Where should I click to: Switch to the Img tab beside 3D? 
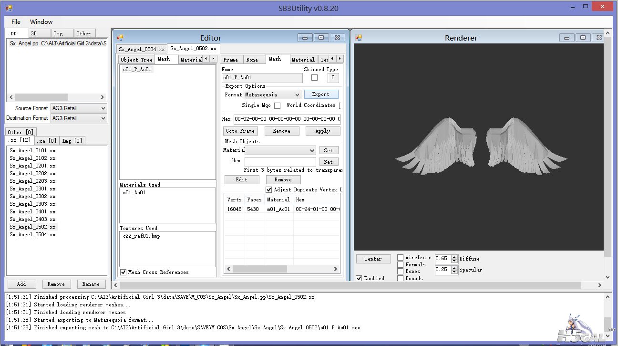62,33
